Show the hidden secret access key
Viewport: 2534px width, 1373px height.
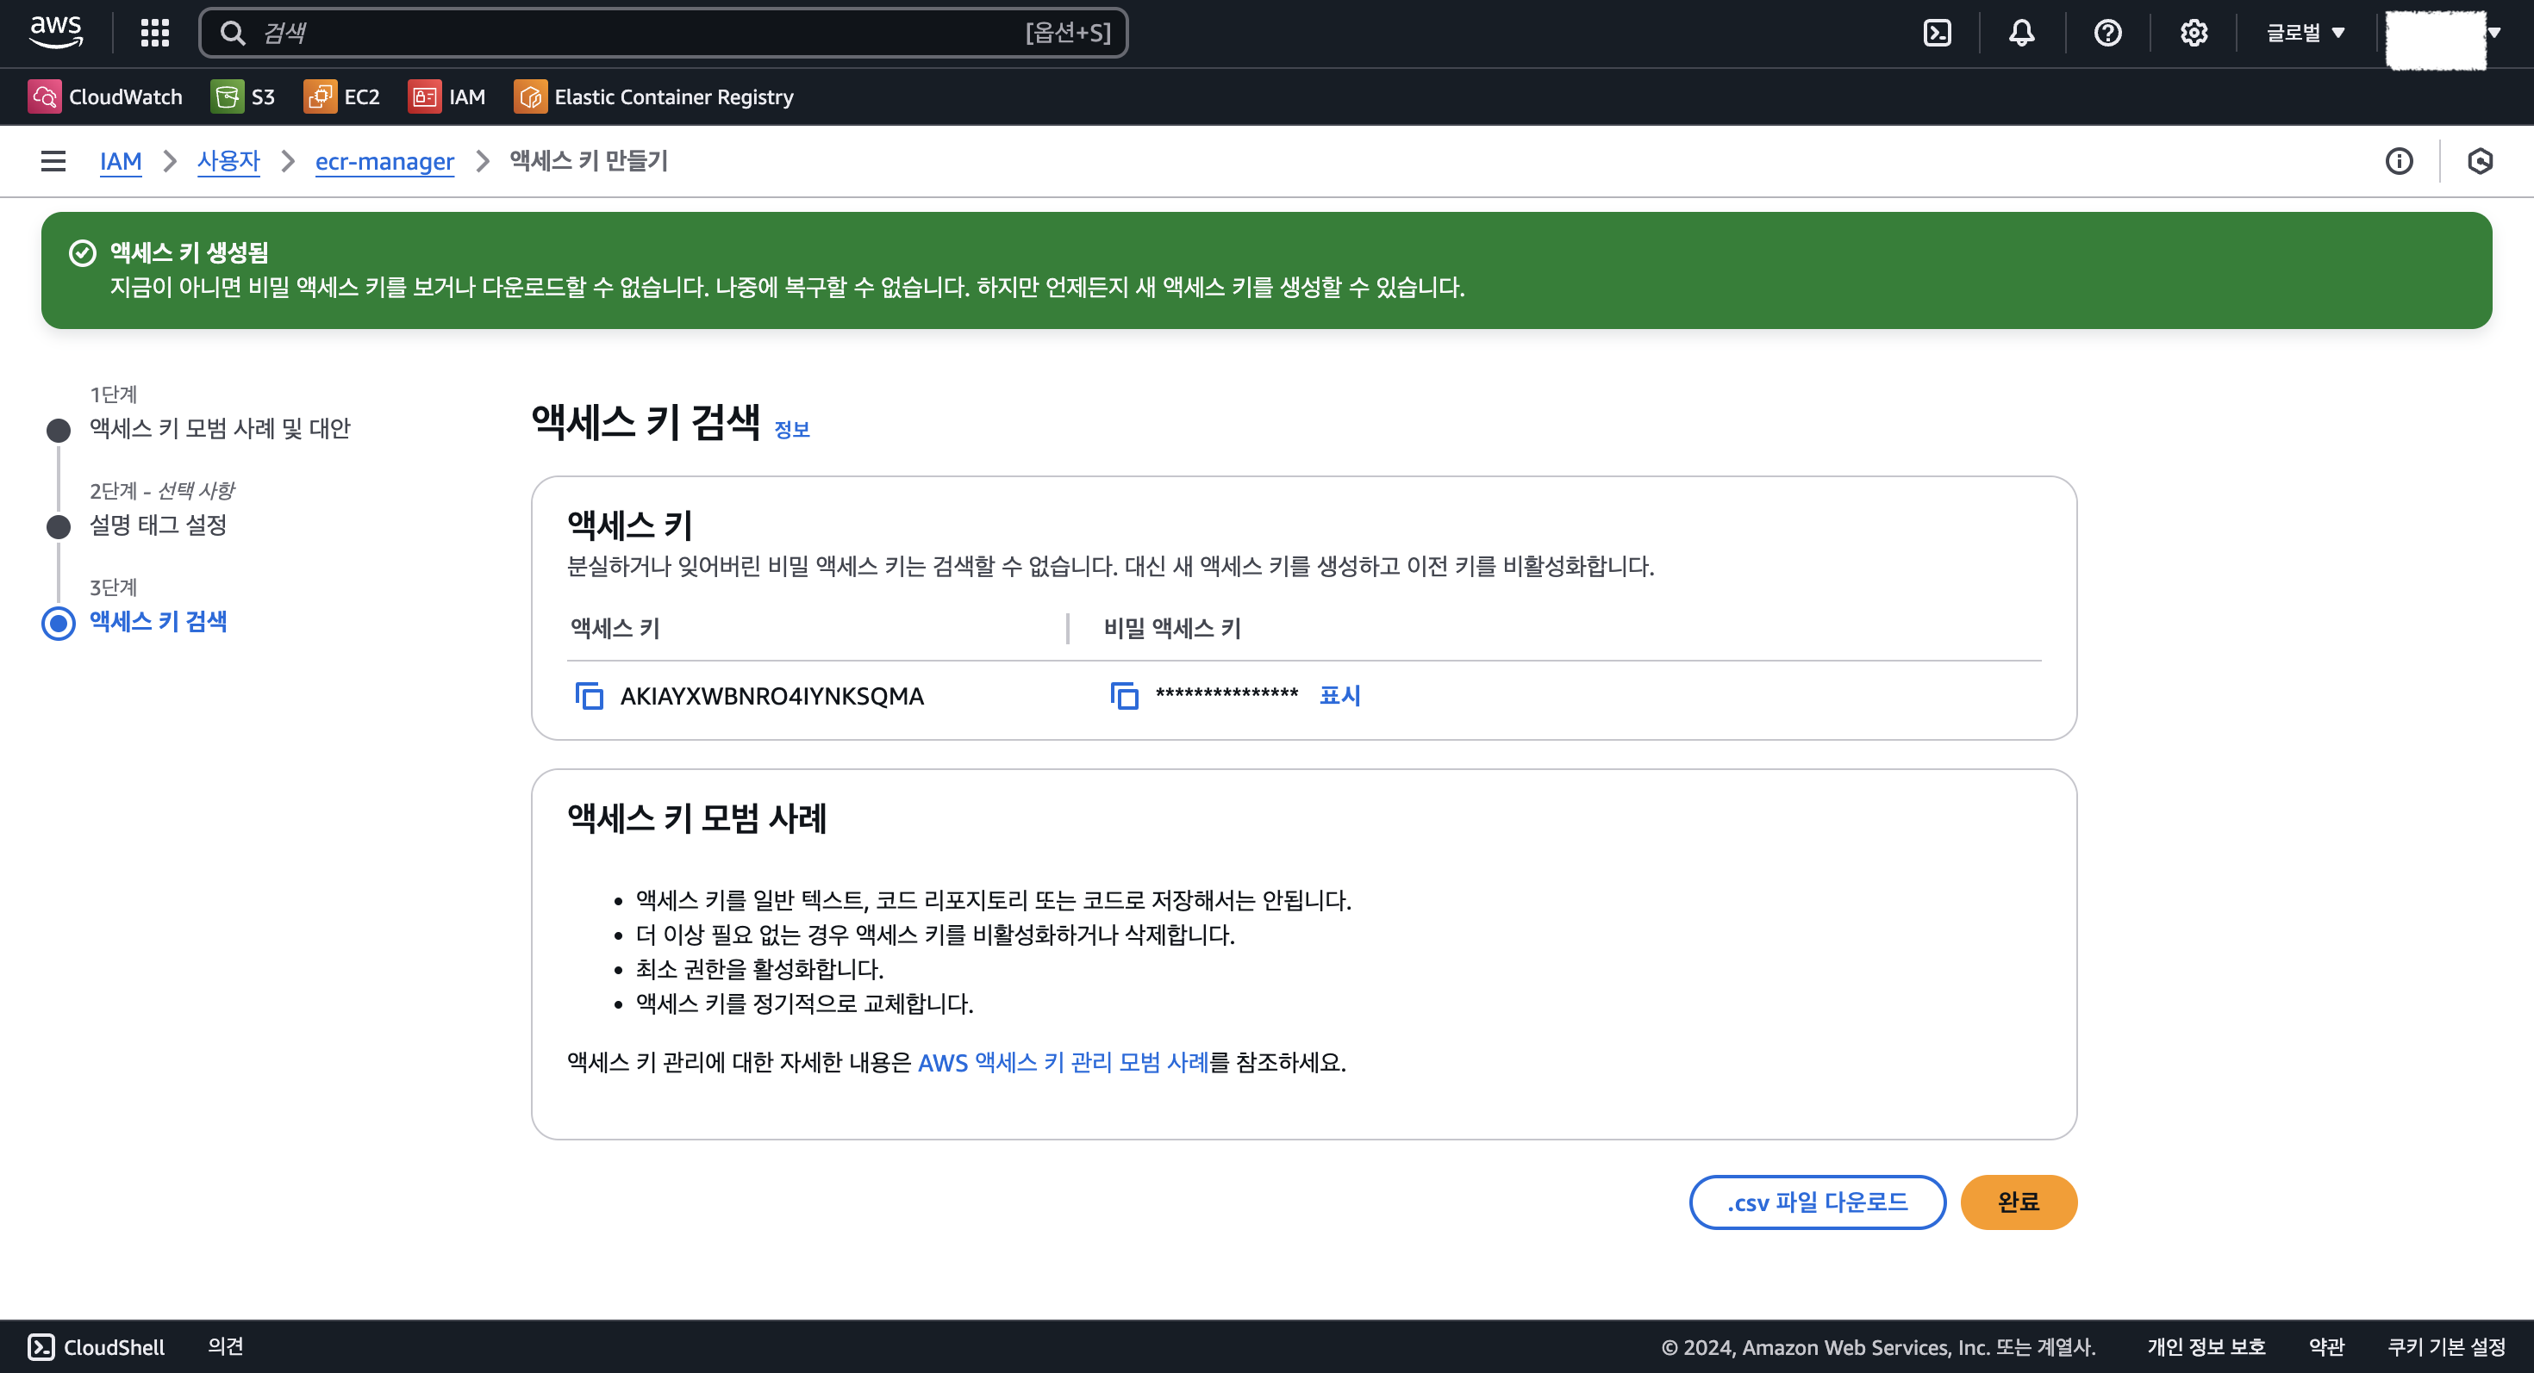point(1339,696)
